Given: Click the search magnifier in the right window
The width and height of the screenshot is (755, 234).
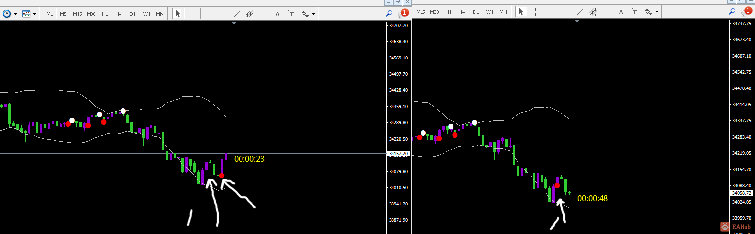Looking at the screenshot, I should coord(732,12).
